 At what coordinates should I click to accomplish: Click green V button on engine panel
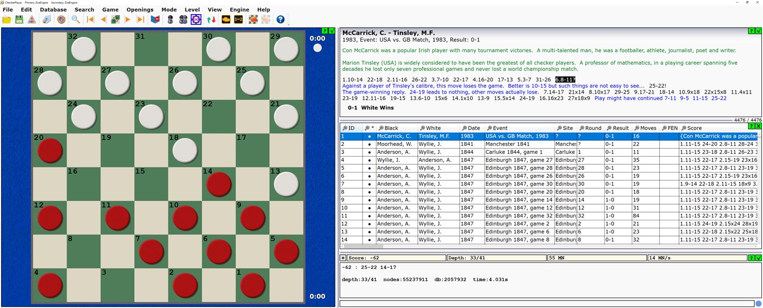tap(758, 258)
